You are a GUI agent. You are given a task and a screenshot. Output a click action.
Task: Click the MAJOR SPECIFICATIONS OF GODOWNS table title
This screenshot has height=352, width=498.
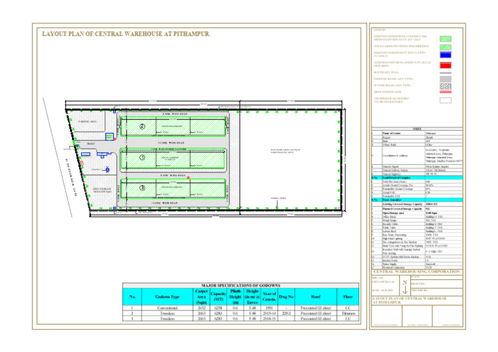241,285
